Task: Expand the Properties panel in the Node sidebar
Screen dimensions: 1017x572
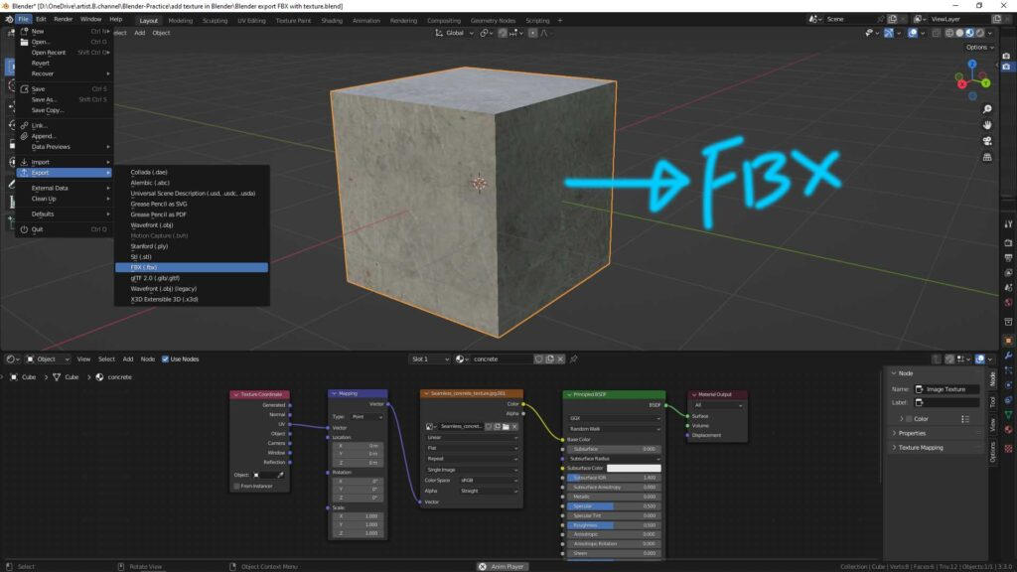Action: tap(912, 433)
